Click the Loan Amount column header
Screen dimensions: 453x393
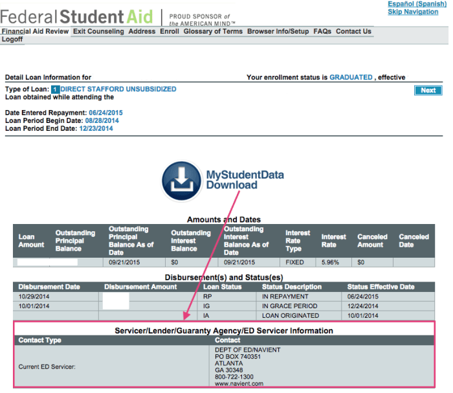[x=31, y=241]
